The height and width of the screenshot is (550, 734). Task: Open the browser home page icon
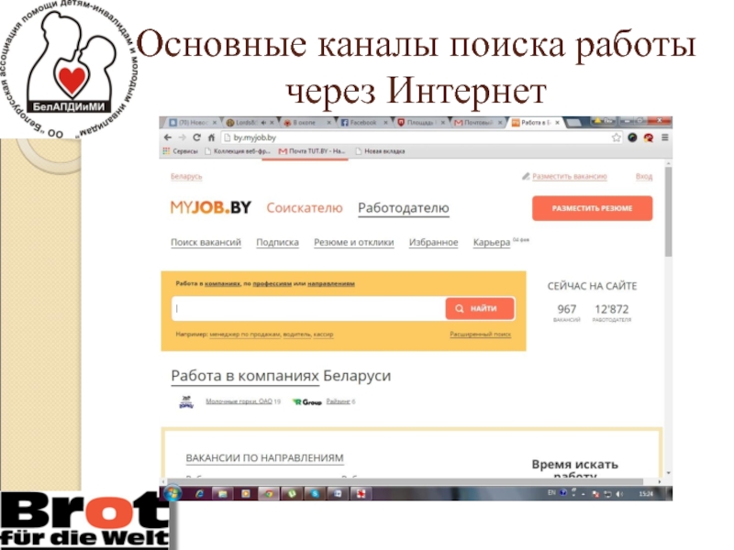click(211, 137)
